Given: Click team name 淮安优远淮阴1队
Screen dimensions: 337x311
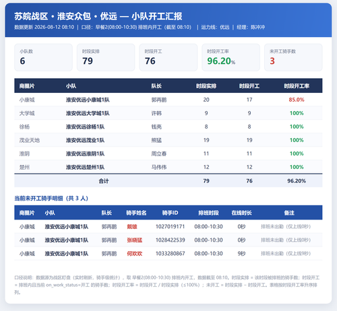Looking at the screenshot, I should click(85, 153).
